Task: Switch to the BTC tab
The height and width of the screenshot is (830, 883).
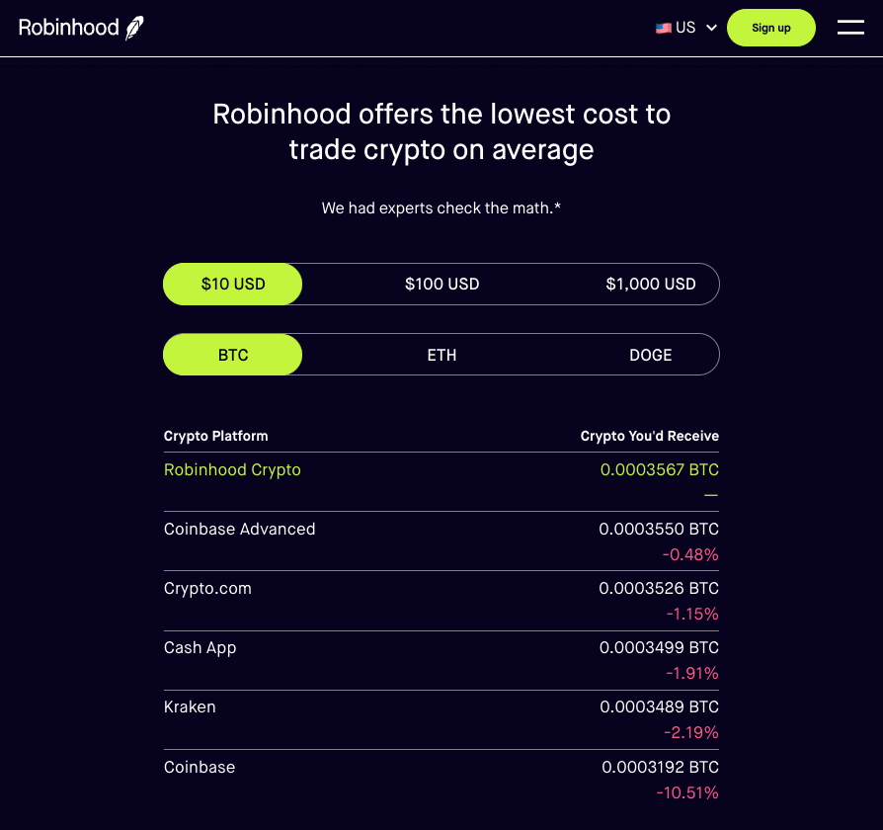Action: (232, 355)
